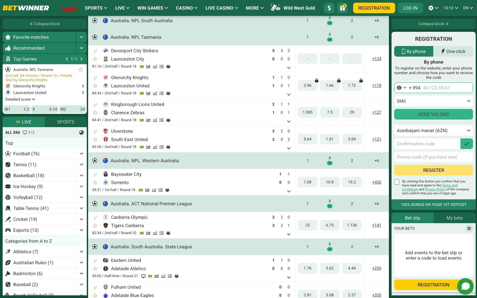The height and width of the screenshot is (298, 477).
Task: Open the EN language dropdown
Action: (468, 8)
